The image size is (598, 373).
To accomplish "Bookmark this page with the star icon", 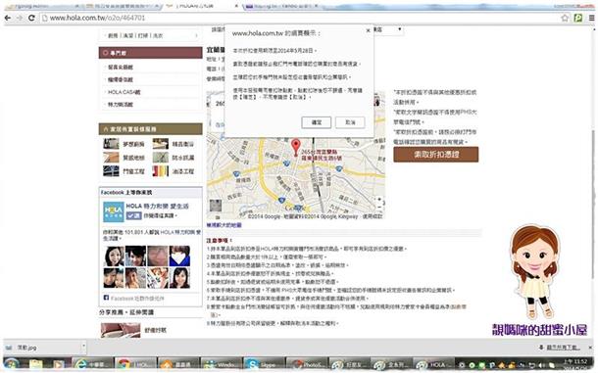I will 565,18.
